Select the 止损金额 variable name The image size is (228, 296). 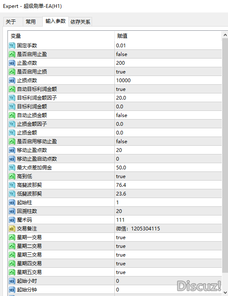click(27, 133)
